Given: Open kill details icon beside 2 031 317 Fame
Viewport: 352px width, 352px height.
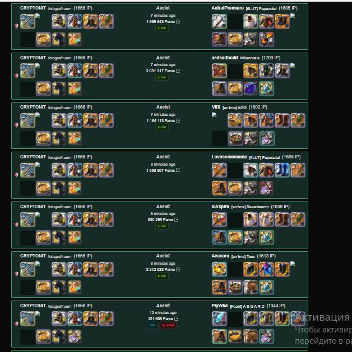Looking at the screenshot, I should click(178, 71).
